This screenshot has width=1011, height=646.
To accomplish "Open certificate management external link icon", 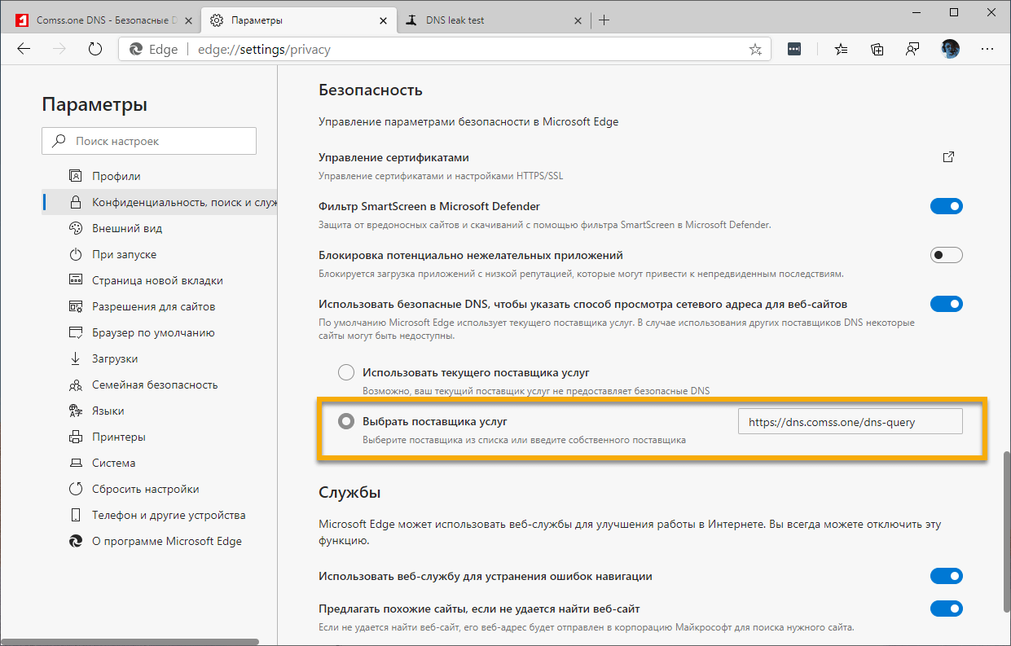I will 948,157.
